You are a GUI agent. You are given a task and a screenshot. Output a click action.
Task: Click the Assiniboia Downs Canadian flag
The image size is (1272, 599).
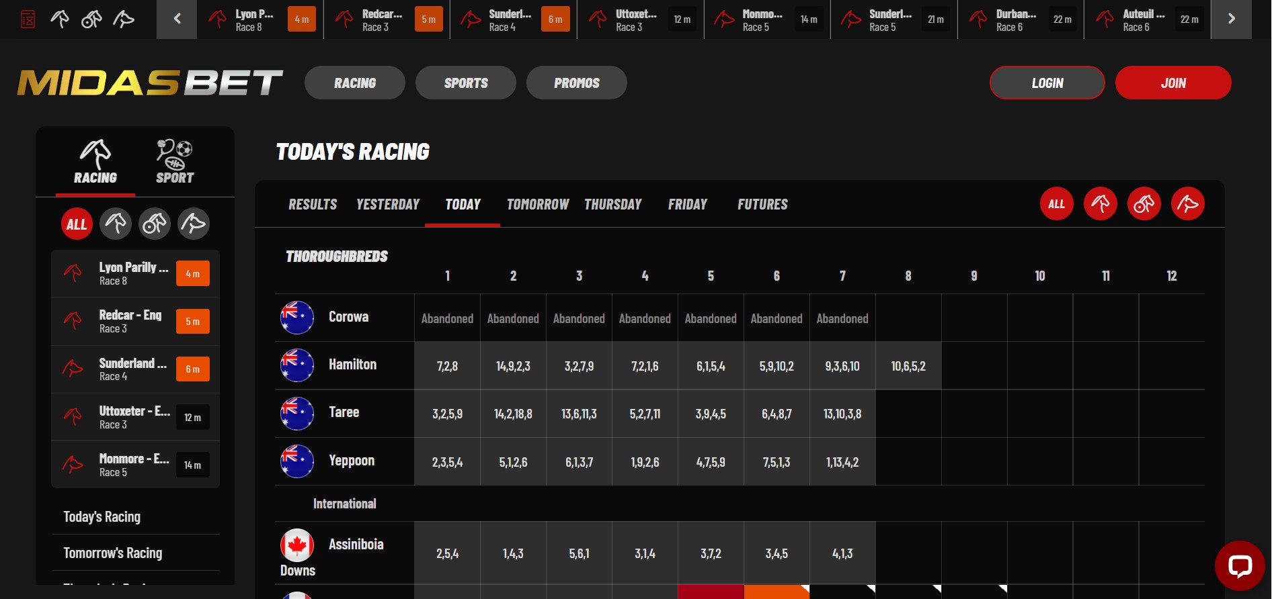point(297,545)
